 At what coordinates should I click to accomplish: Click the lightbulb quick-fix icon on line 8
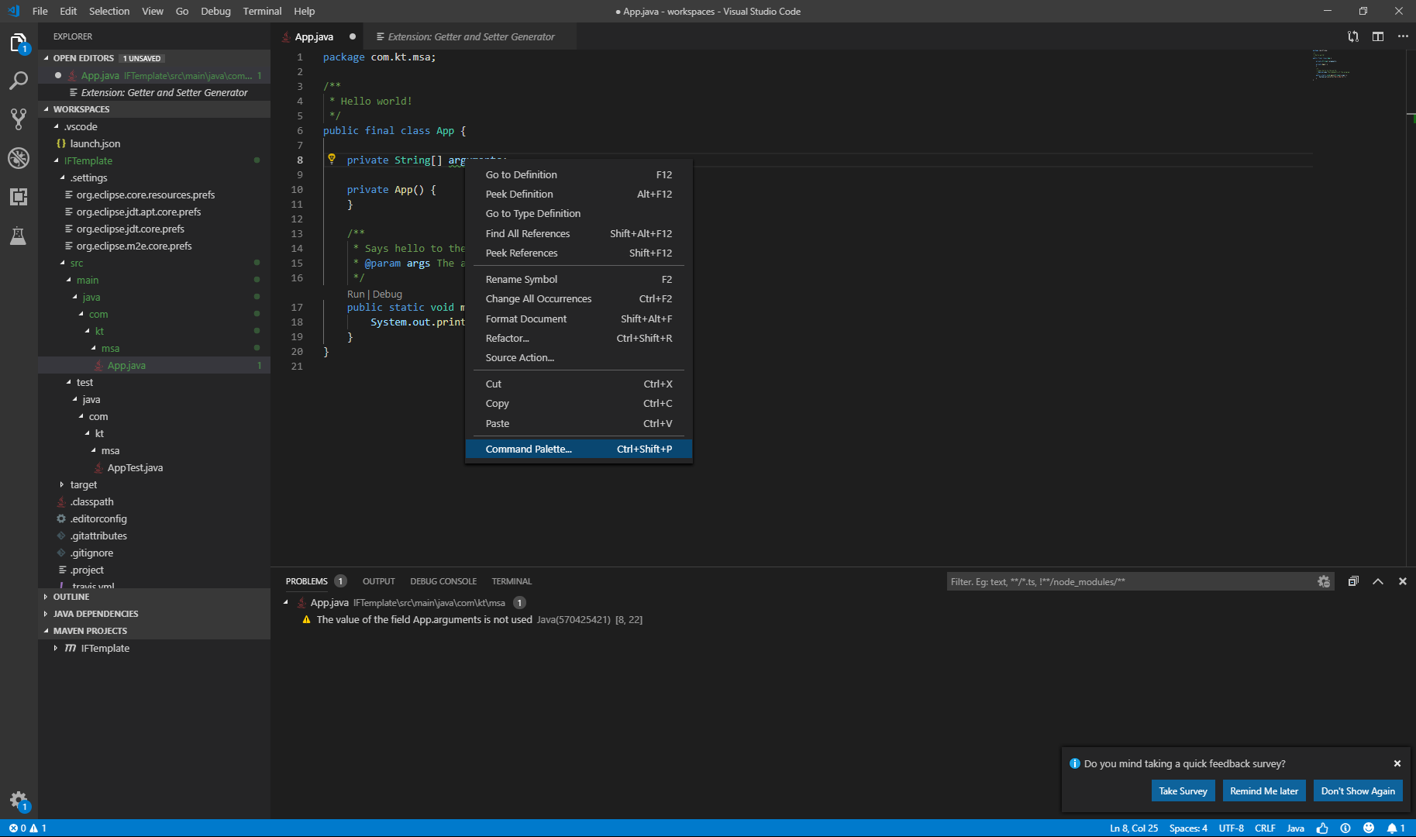coord(332,159)
